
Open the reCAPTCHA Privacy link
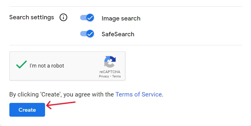(104, 76)
